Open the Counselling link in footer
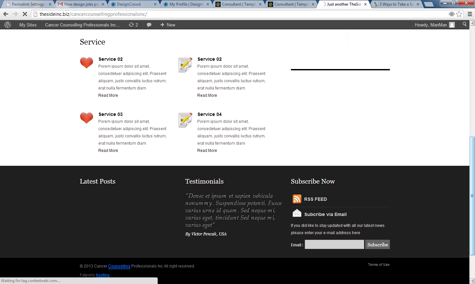This screenshot has height=284, width=475. point(119,266)
